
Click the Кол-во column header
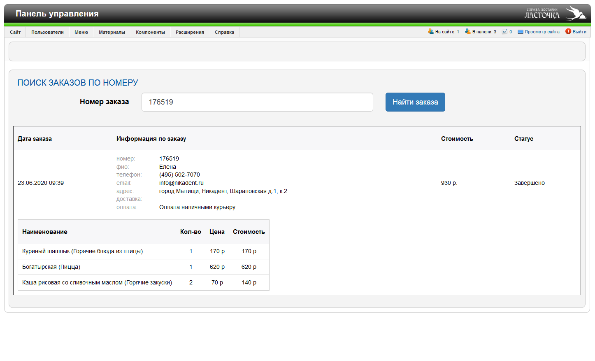pyautogui.click(x=191, y=232)
